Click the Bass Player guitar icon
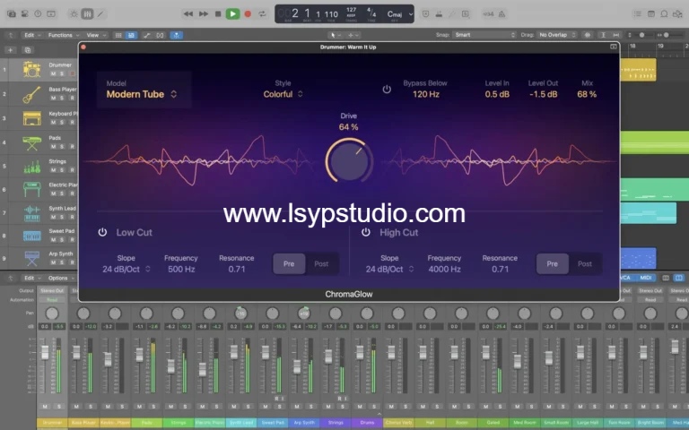Screen dimensions: 689x430 31,94
